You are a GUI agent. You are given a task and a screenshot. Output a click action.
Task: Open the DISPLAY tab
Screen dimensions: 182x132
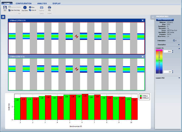coord(57,4)
